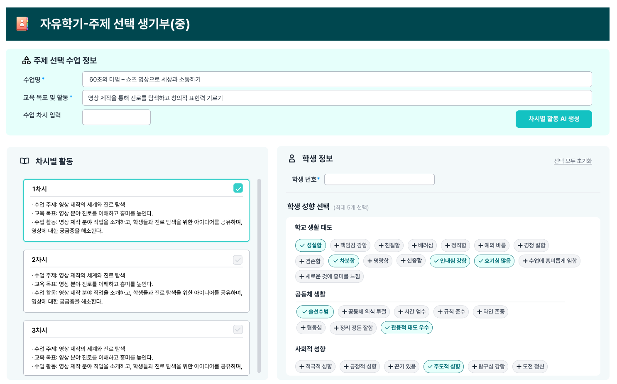Enable the 3차시 checkbox
Viewport: 617px width, 384px height.
pyautogui.click(x=238, y=329)
